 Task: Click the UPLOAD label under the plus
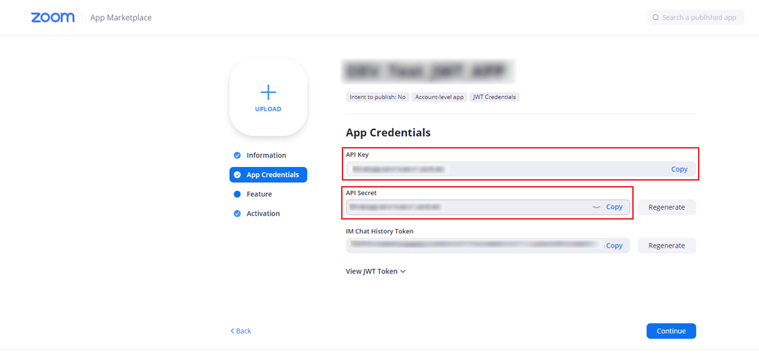click(268, 109)
